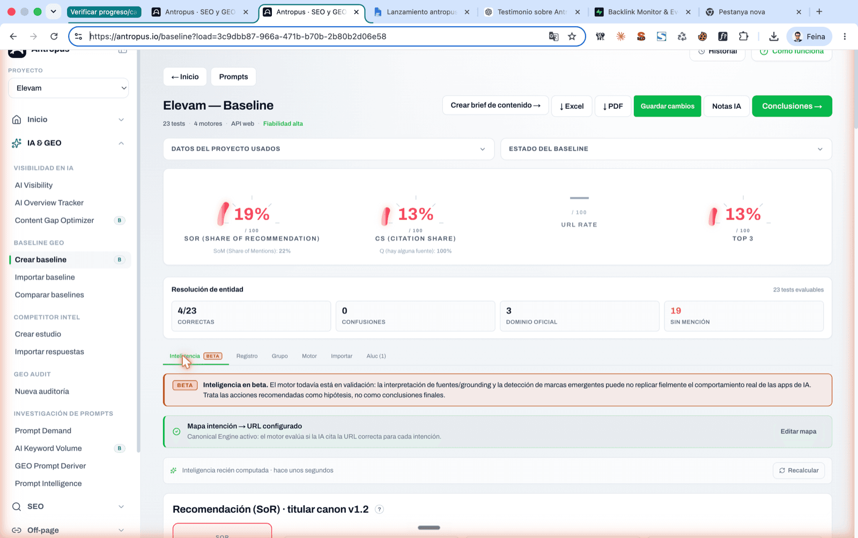Click the SEO magnifier icon in sidebar

click(x=17, y=506)
